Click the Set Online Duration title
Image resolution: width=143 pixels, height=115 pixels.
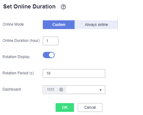pos(29,7)
